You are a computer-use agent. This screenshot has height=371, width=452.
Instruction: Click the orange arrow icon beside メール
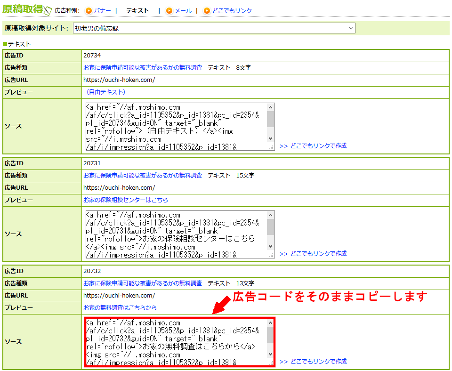pos(169,11)
